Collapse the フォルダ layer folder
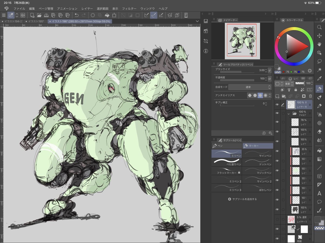The height and width of the screenshot is (243, 325). (x=289, y=114)
